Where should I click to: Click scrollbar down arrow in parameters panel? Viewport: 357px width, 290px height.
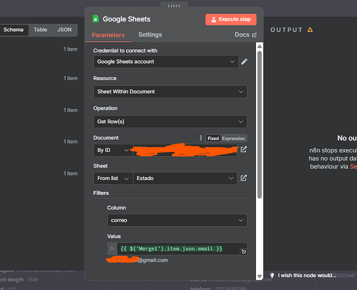[x=259, y=276]
